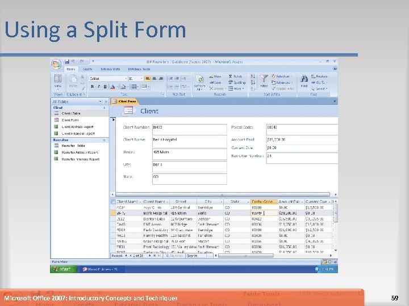Click the Client Name input field
Image resolution: width=409 pixels, height=306 pixels.
[190, 142]
